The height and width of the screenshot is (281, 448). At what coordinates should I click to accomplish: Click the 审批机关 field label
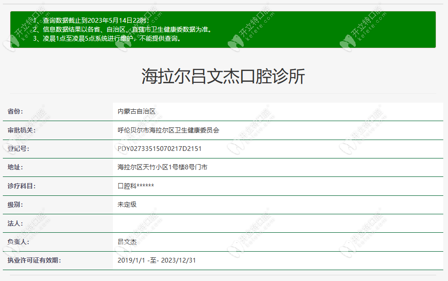(21, 130)
